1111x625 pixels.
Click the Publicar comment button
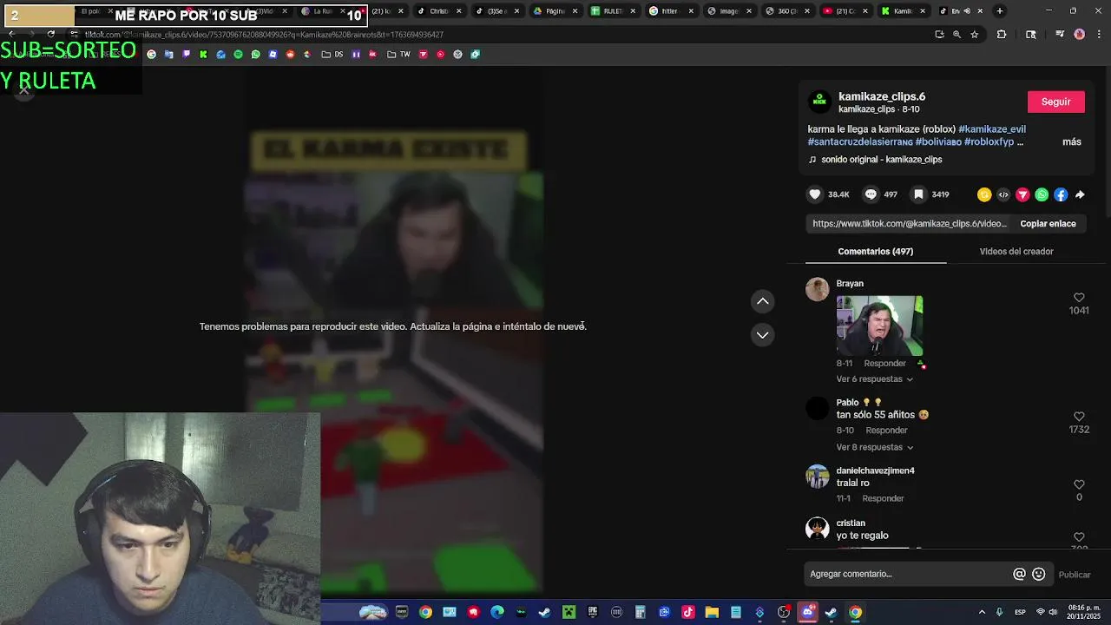click(1075, 575)
